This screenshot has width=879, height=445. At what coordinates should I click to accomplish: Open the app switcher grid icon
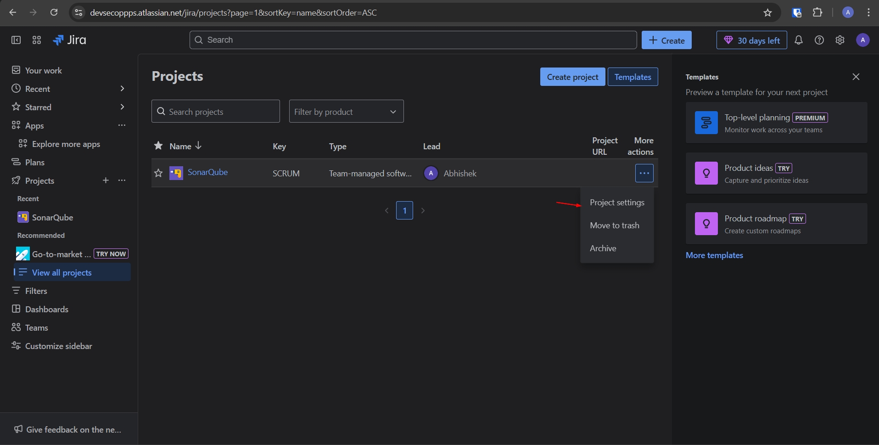pos(37,40)
